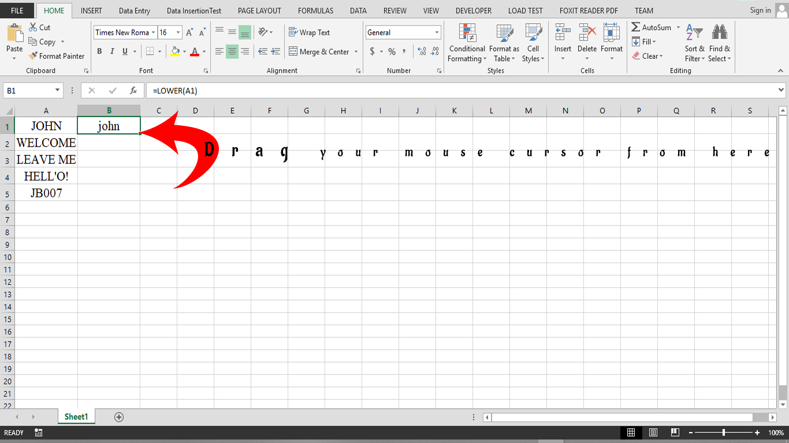Apply Accounting Number Format dollar sign

[373, 51]
